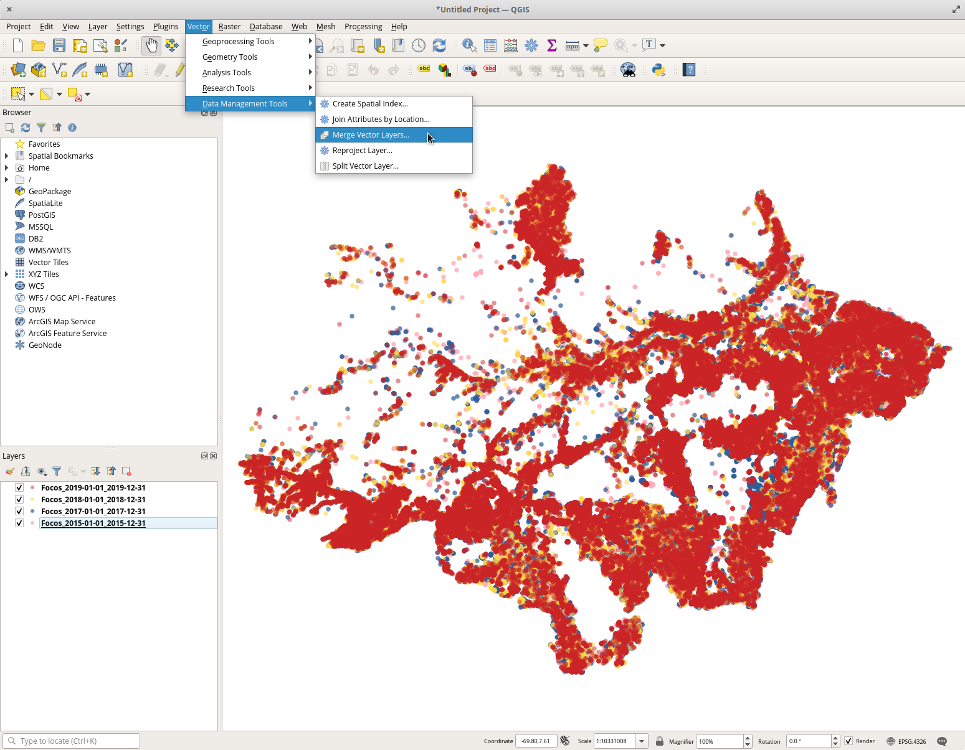Choose Split Vector Layer... menu item

coord(394,166)
